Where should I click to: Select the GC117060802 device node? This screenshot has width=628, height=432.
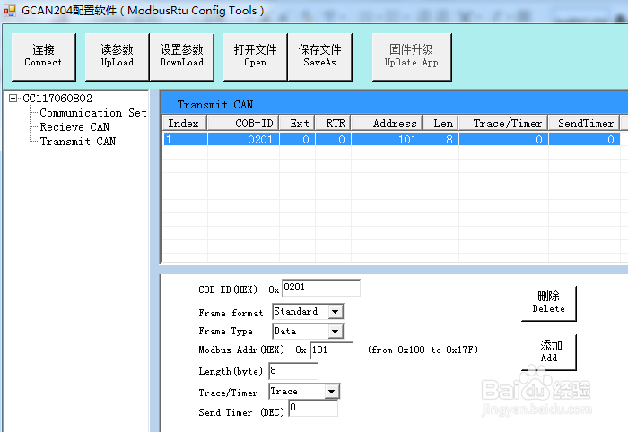pyautogui.click(x=57, y=98)
